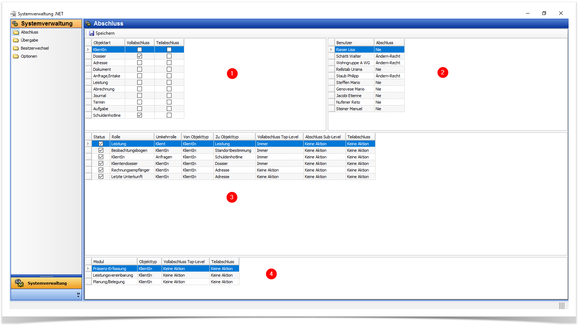Select Übergabe in the sidebar menu
The width and height of the screenshot is (581, 327).
point(30,40)
